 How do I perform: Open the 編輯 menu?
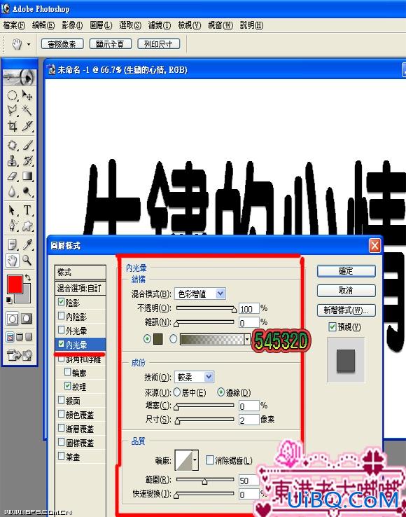tap(43, 25)
